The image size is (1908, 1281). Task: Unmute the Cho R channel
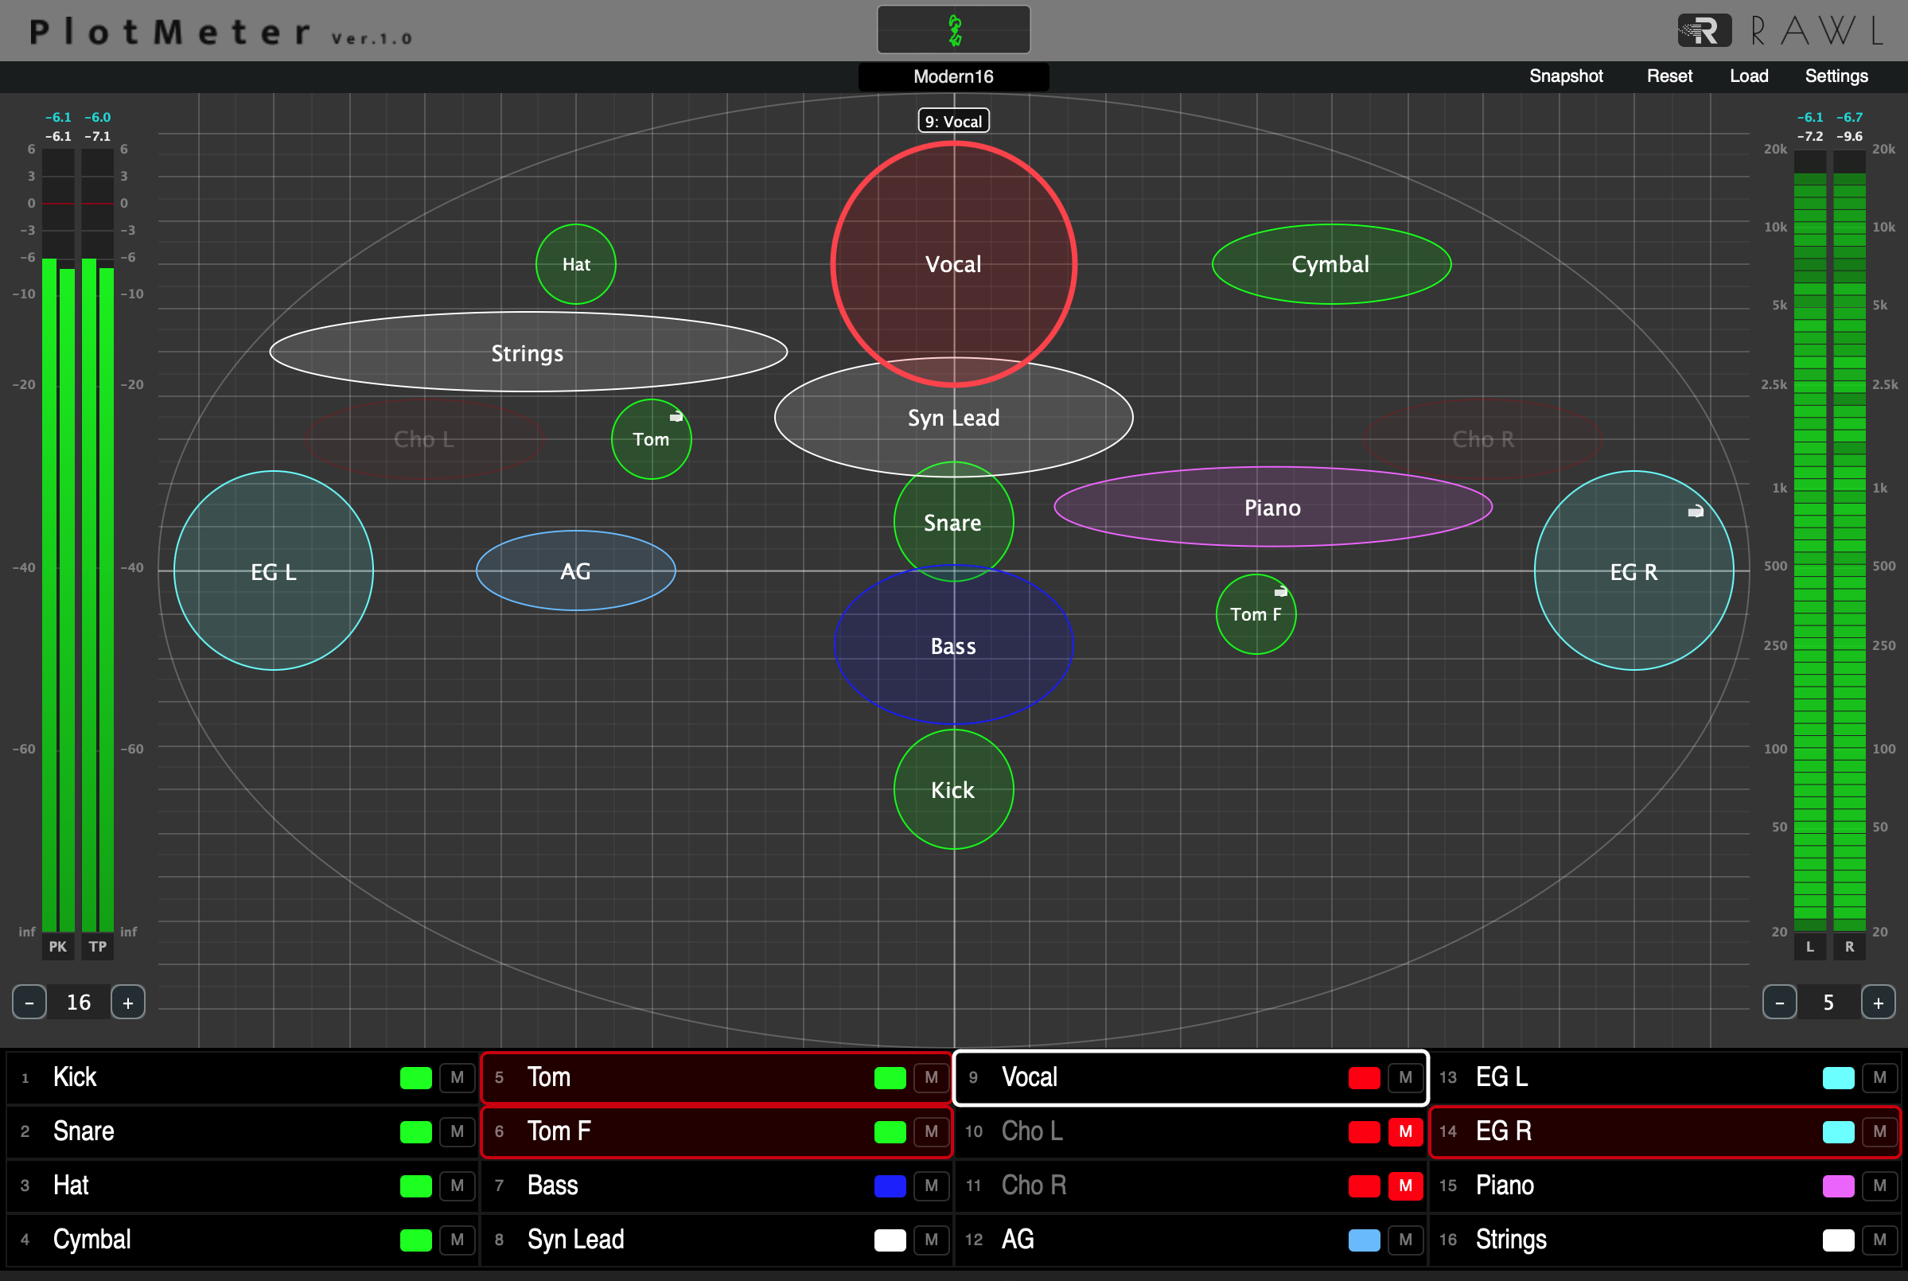click(x=1405, y=1186)
